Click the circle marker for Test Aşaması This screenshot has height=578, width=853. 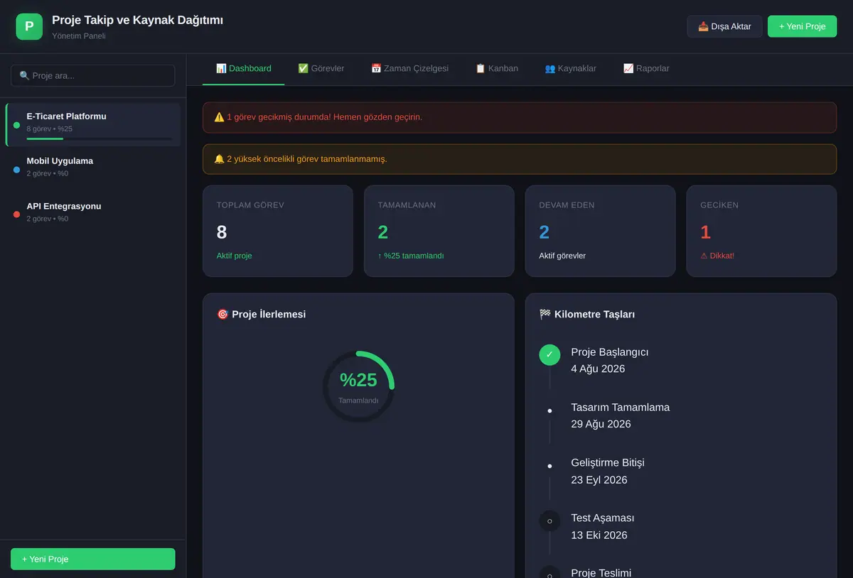(549, 521)
